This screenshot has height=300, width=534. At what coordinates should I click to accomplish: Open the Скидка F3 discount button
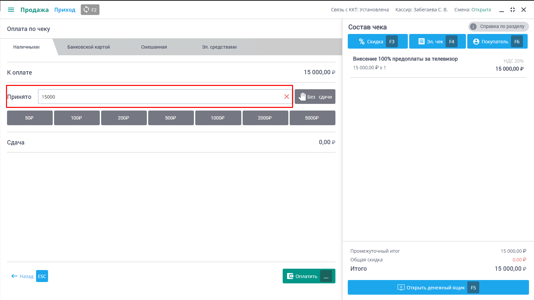coord(378,41)
